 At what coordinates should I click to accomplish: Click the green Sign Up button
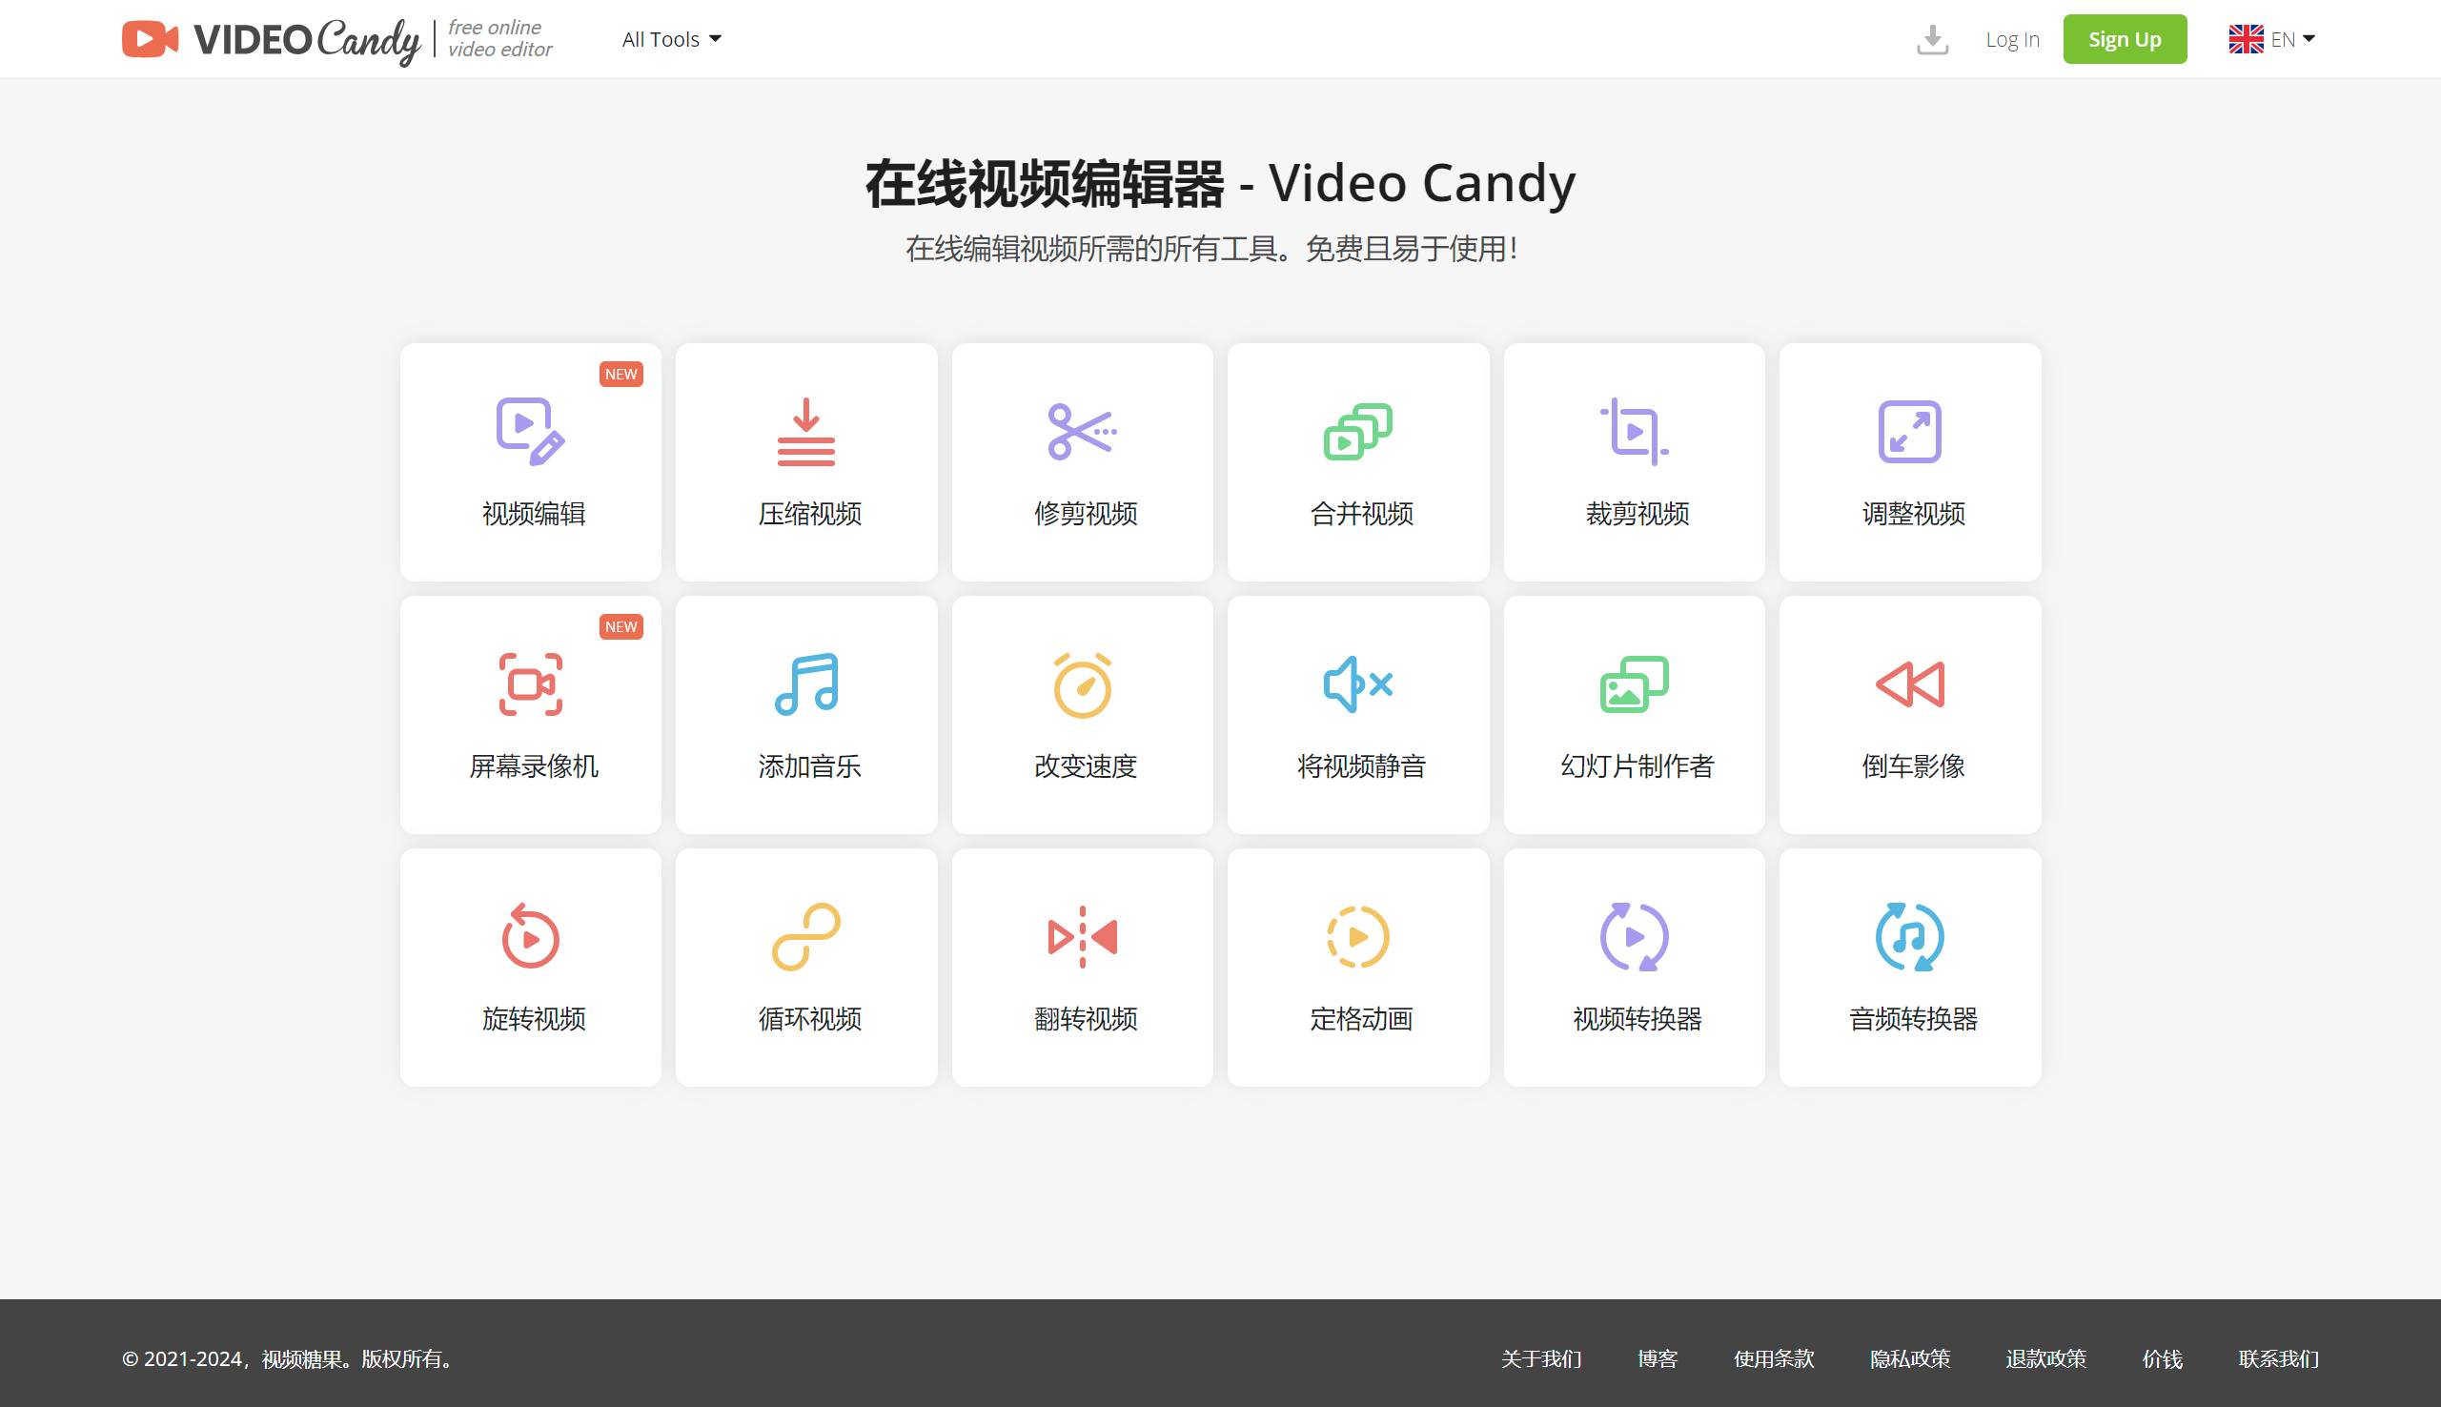pos(2125,39)
